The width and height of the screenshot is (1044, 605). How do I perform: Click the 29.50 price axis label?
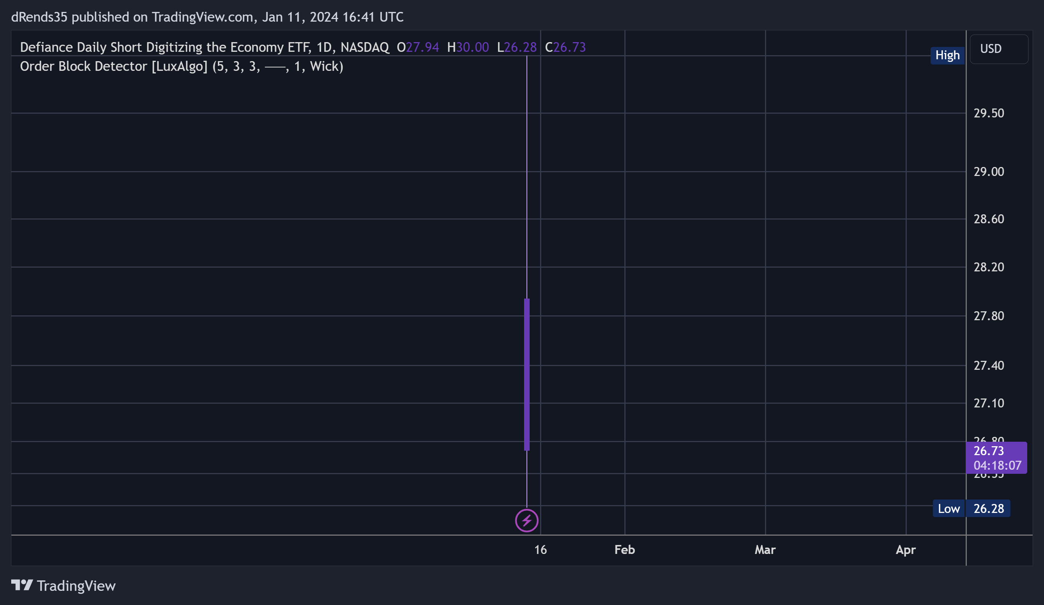coord(988,113)
